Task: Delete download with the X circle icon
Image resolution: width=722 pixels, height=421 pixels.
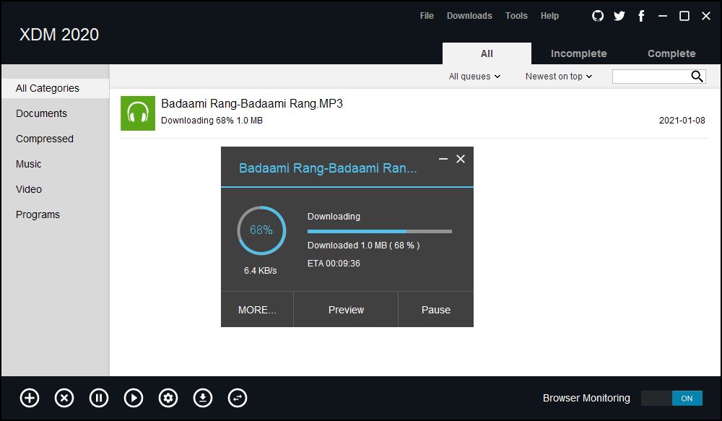Action: coord(64,398)
